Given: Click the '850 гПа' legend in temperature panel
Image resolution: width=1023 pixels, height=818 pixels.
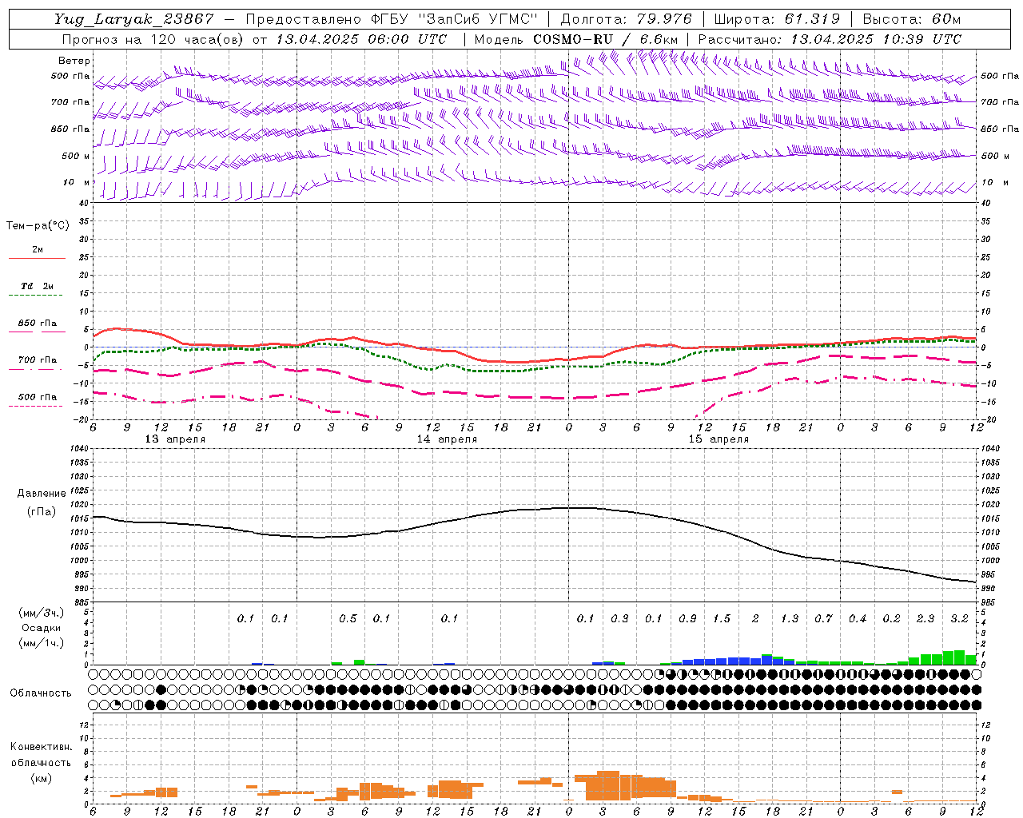Looking at the screenshot, I should point(38,324).
